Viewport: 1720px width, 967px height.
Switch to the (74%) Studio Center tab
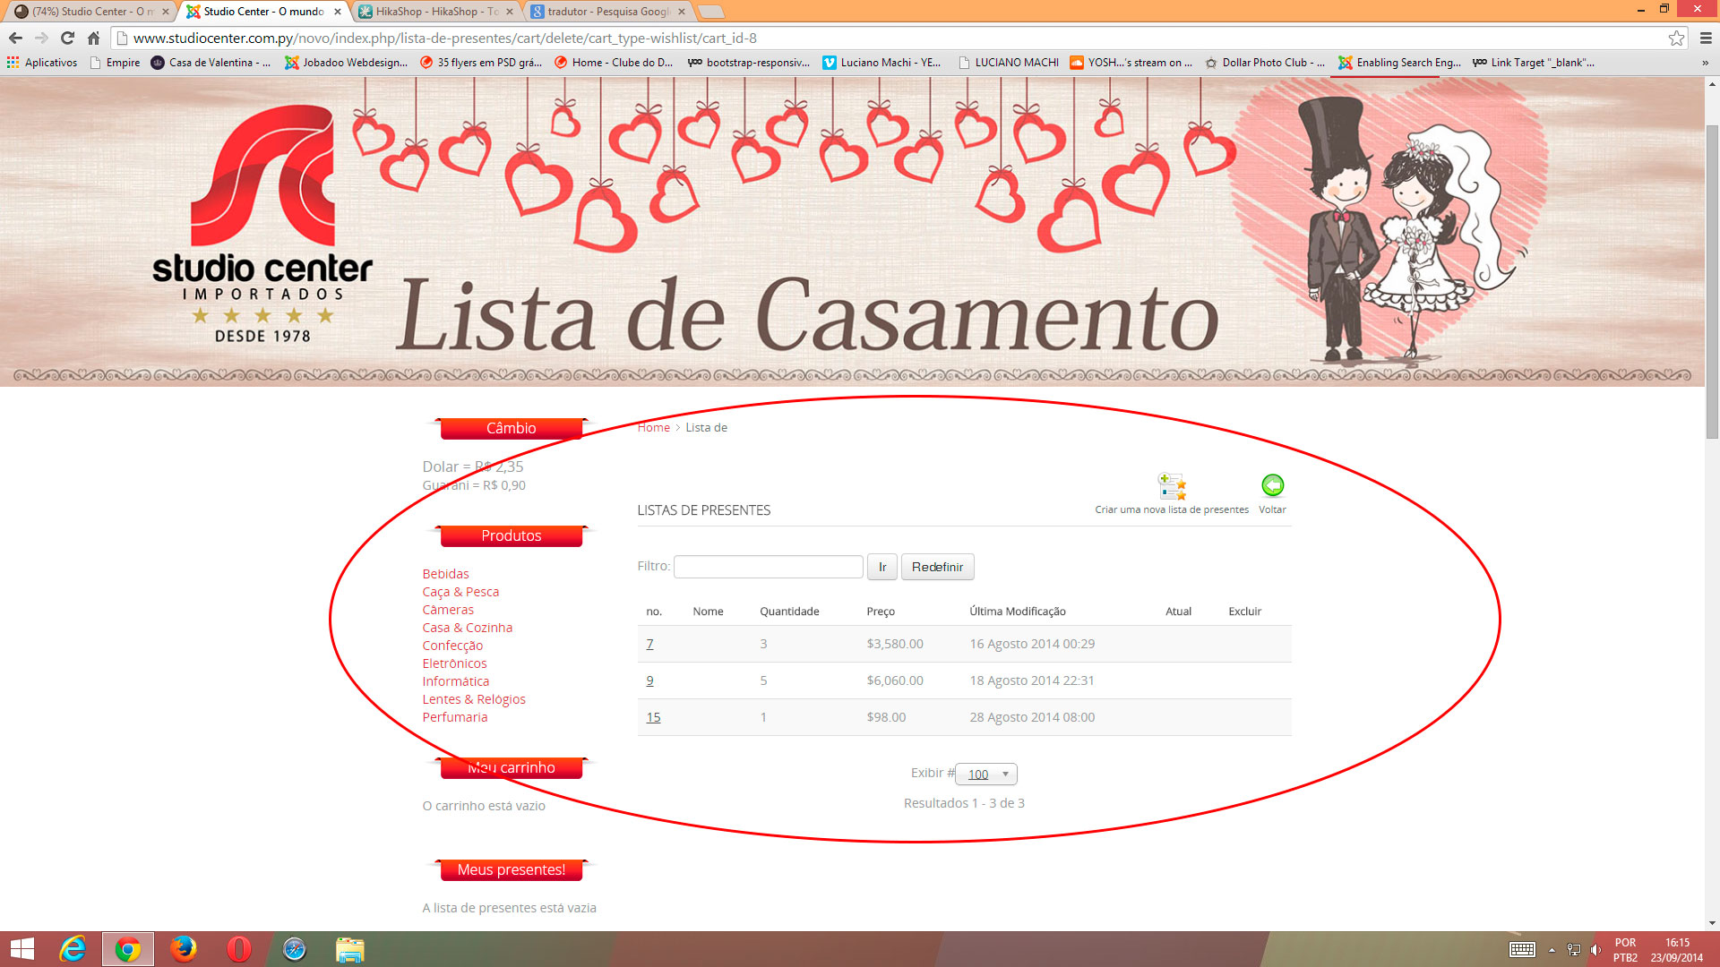coord(90,12)
